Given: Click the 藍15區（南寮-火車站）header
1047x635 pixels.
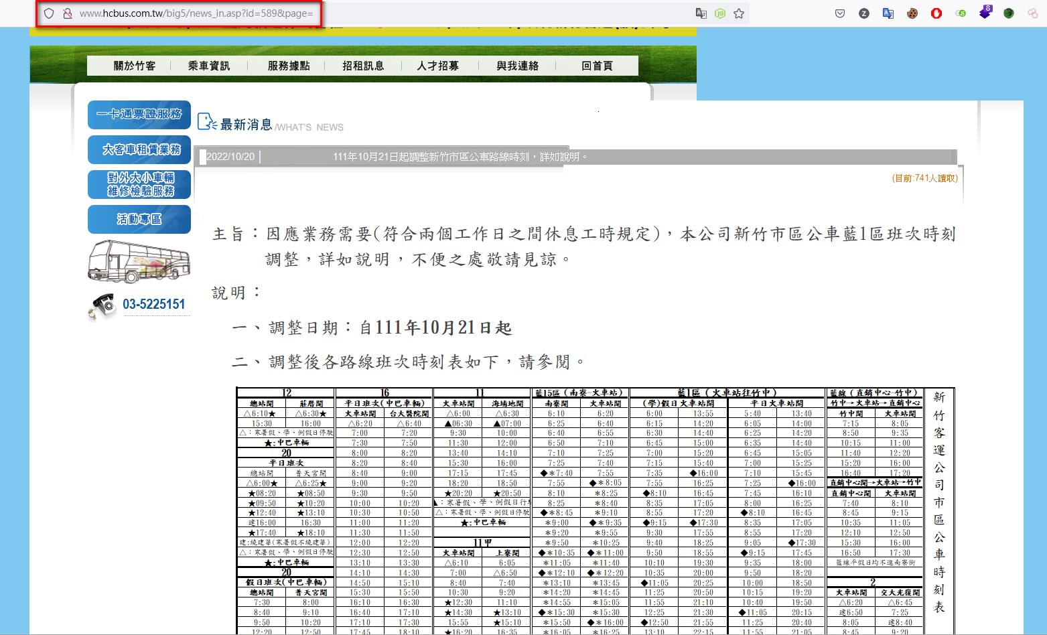Looking at the screenshot, I should 580,393.
